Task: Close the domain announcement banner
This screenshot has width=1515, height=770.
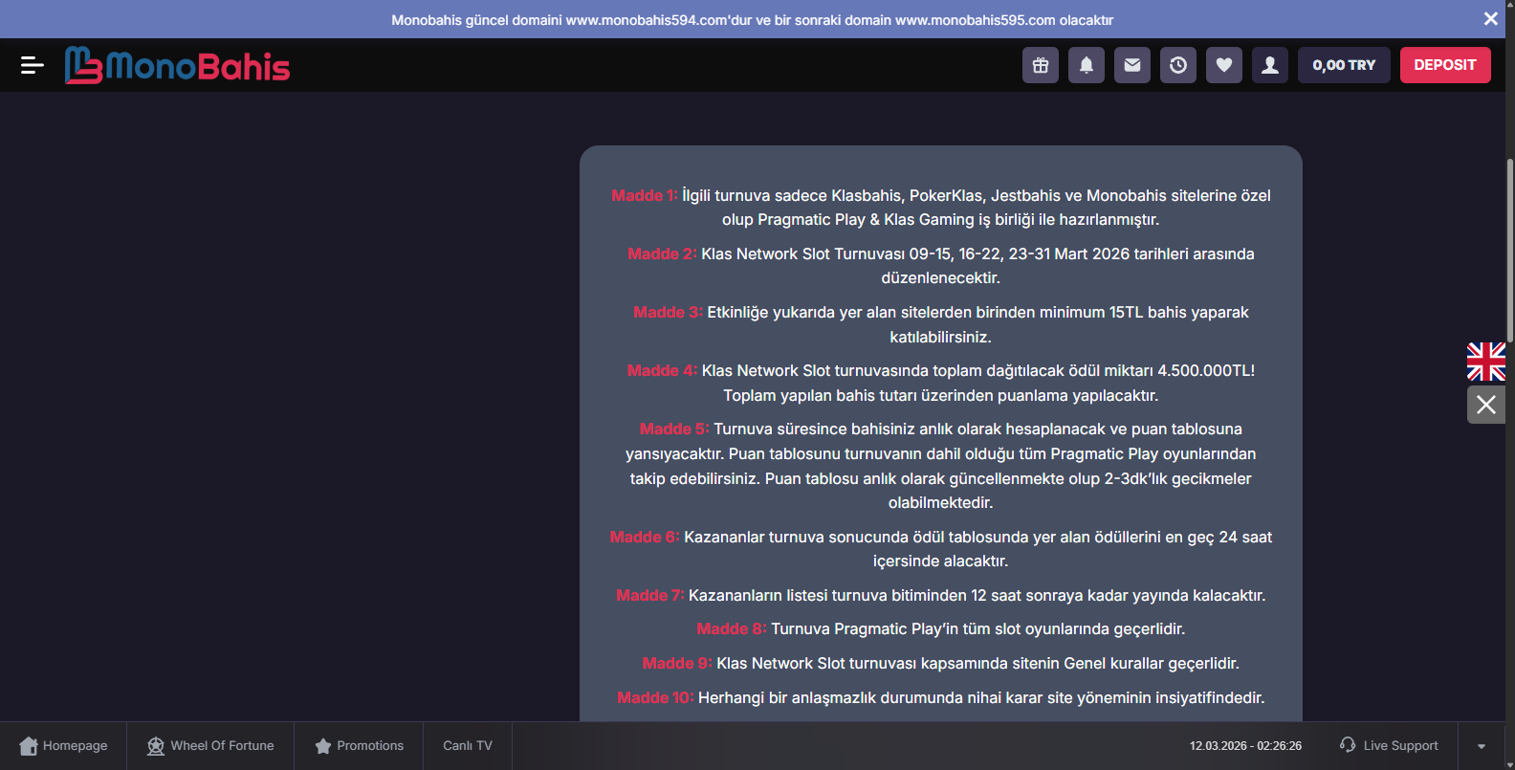Action: click(1490, 19)
